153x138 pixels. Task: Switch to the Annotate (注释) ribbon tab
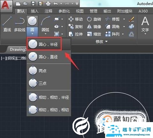click(x=49, y=11)
